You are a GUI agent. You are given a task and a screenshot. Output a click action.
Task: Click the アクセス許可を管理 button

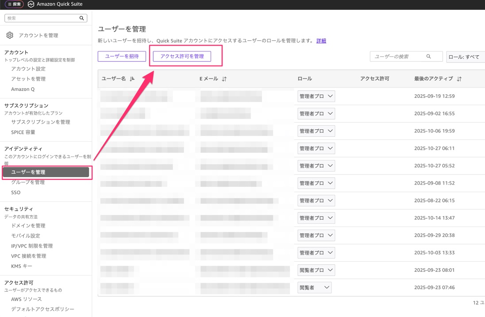tap(182, 56)
